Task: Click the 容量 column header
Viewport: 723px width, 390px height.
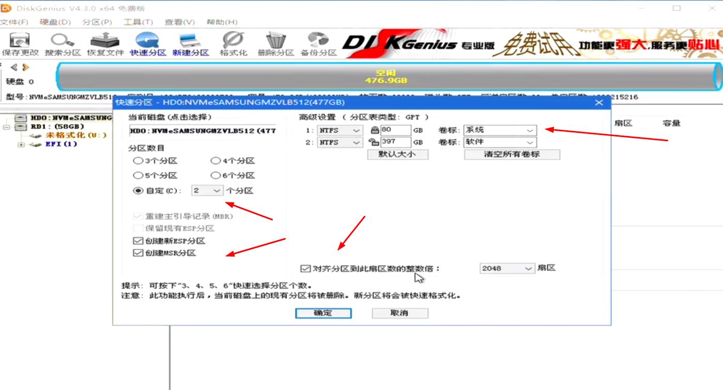Action: [x=671, y=123]
